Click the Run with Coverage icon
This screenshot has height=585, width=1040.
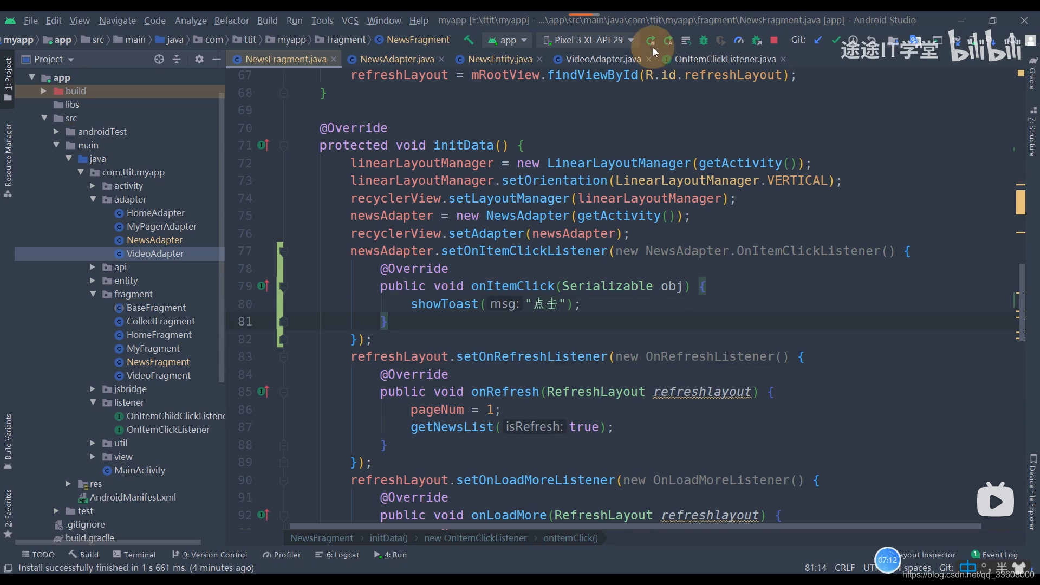point(720,40)
